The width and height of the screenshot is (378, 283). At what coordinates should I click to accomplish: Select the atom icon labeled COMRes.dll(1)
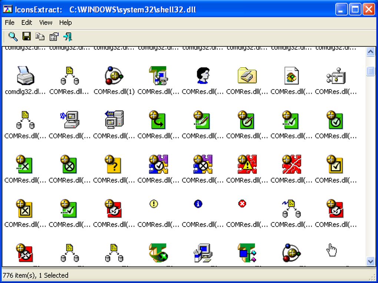(x=114, y=75)
